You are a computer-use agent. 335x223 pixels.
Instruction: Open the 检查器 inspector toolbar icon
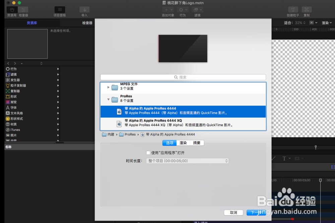pos(23,10)
